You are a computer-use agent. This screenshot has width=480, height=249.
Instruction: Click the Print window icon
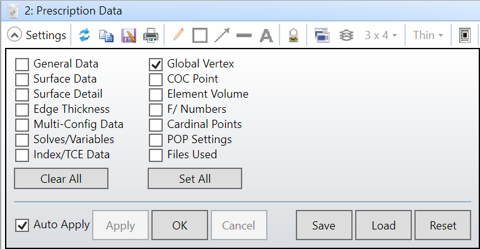click(151, 35)
